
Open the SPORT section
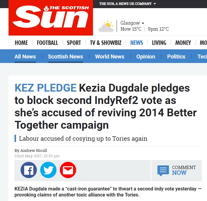coord(74,43)
